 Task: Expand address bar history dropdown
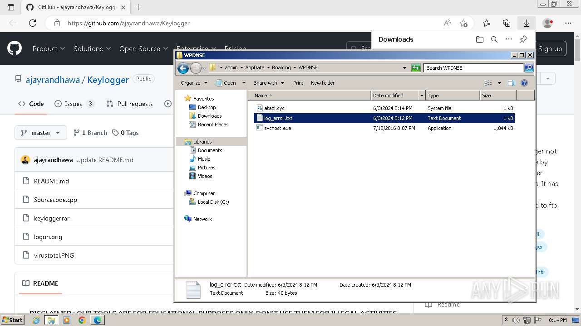tap(404, 68)
